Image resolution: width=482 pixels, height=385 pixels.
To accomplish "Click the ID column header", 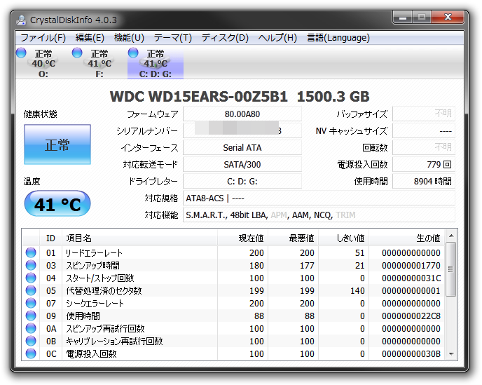I will coord(50,238).
